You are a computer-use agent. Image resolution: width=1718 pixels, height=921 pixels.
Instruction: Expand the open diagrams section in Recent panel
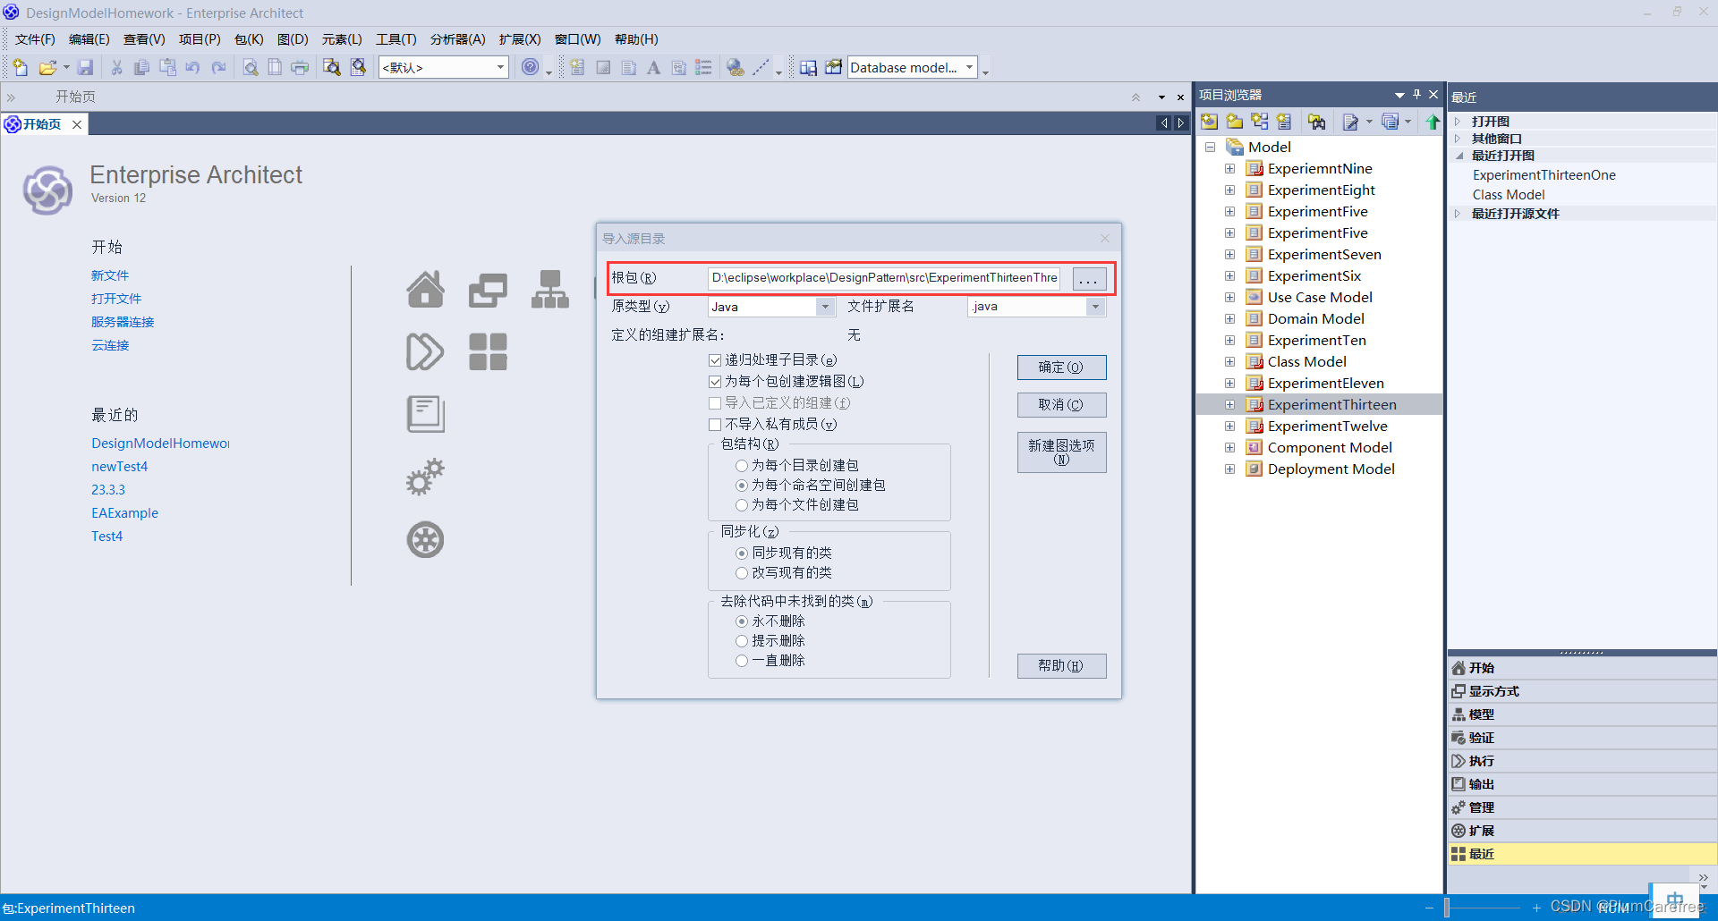click(x=1458, y=122)
